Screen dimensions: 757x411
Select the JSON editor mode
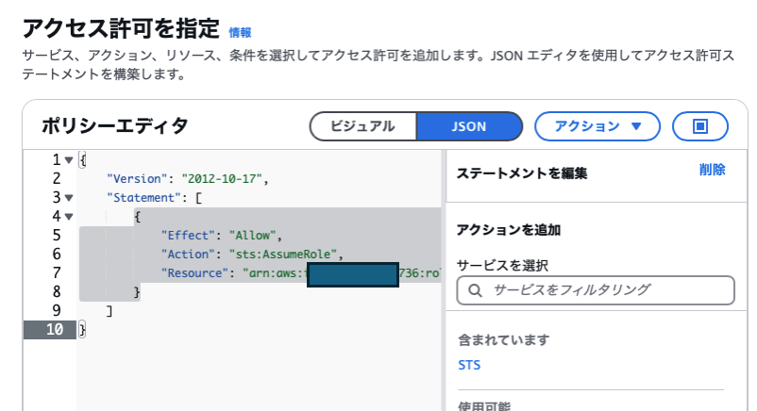click(469, 125)
